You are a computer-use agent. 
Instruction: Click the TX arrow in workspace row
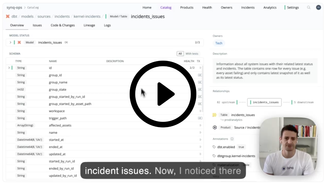pos(200,111)
